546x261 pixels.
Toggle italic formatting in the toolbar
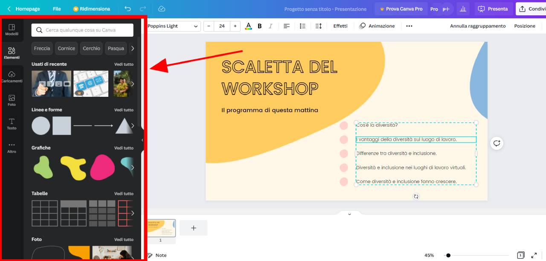(x=270, y=26)
